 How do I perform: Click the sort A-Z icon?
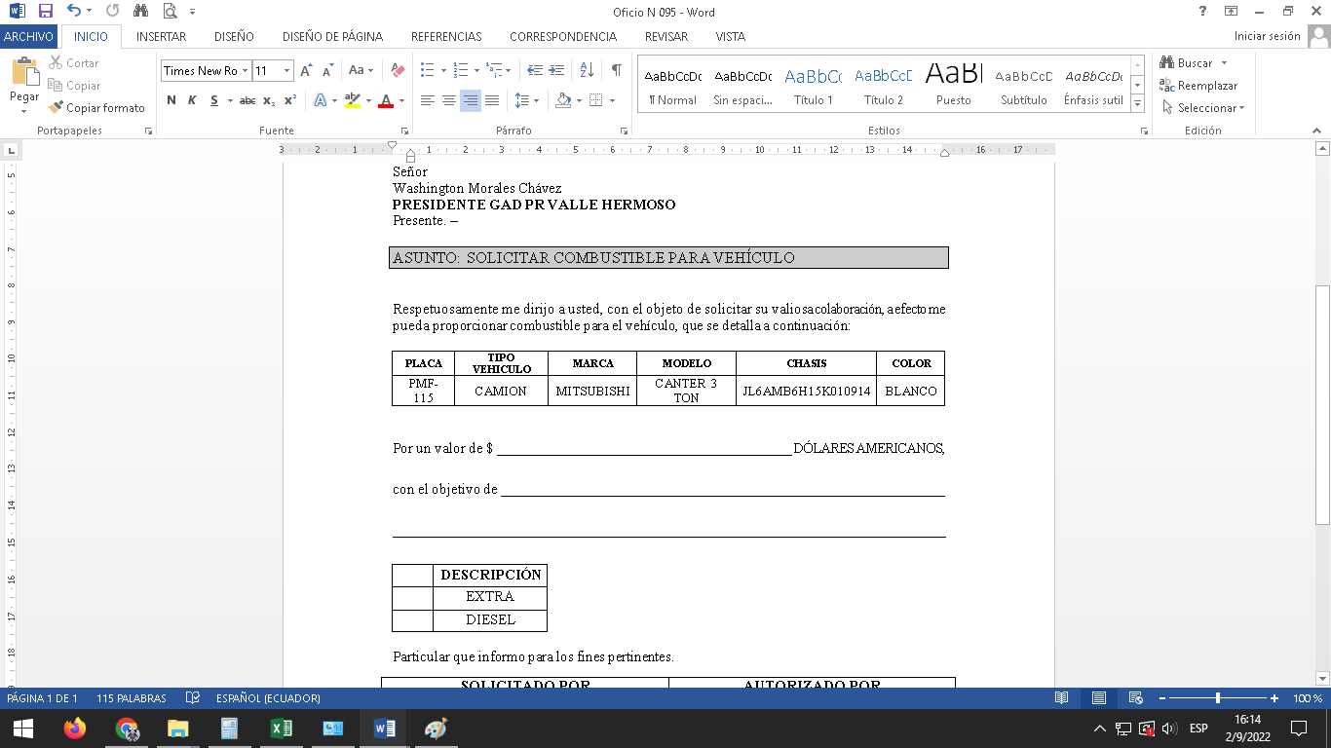(x=587, y=70)
